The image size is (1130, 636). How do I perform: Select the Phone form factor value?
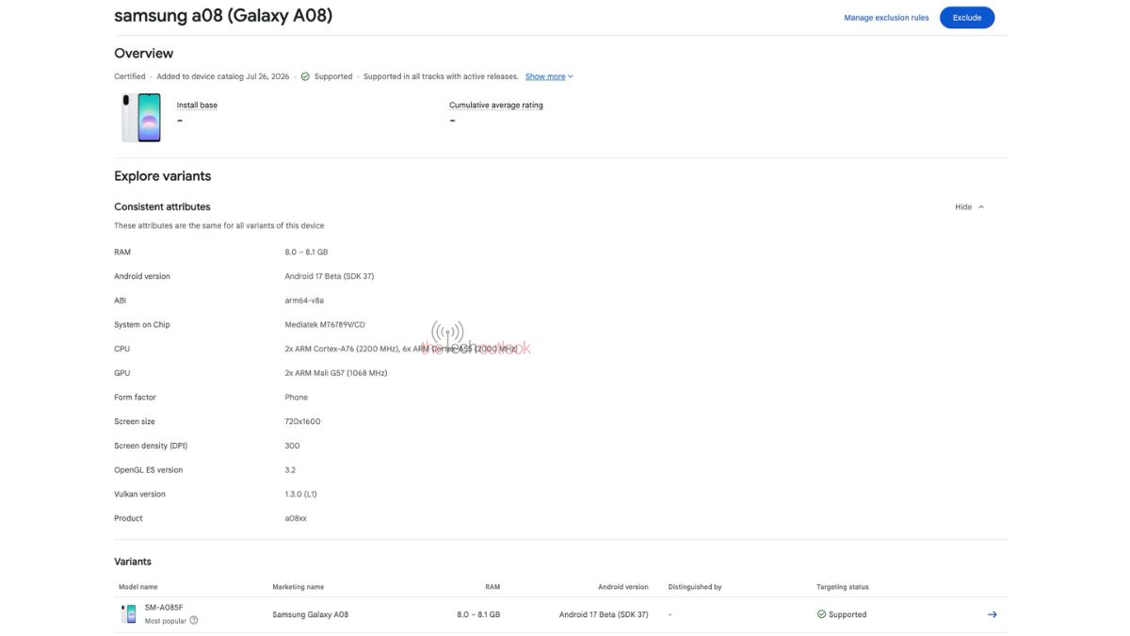(296, 398)
